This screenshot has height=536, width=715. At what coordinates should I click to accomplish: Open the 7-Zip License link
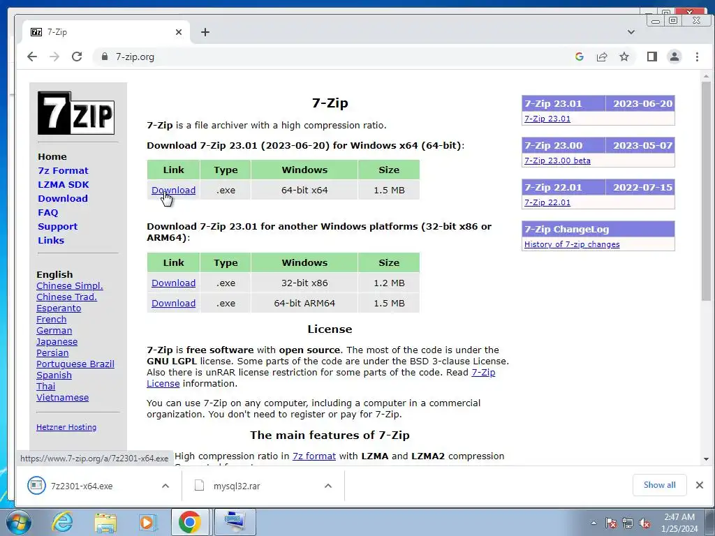click(x=483, y=373)
